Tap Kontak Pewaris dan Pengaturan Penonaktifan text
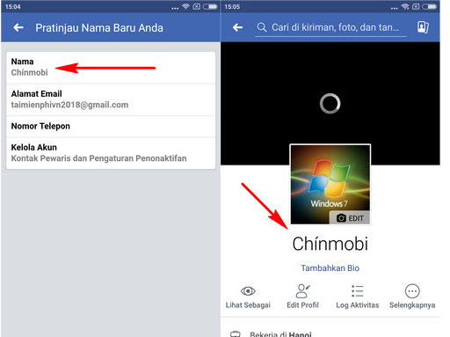 (98, 158)
